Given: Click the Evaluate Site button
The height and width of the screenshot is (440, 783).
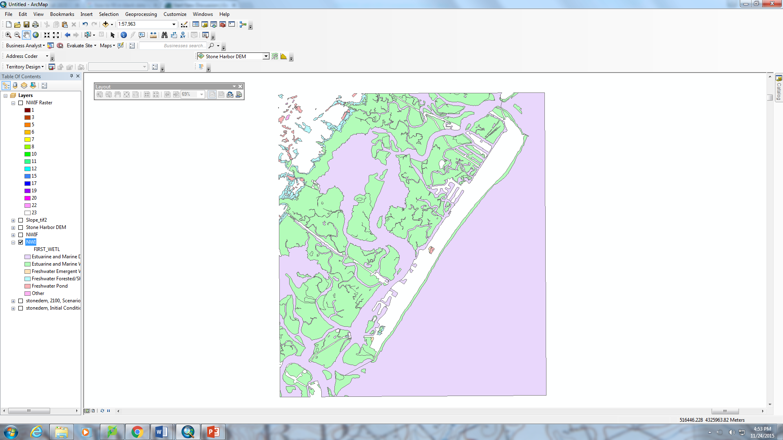Looking at the screenshot, I should (x=80, y=46).
